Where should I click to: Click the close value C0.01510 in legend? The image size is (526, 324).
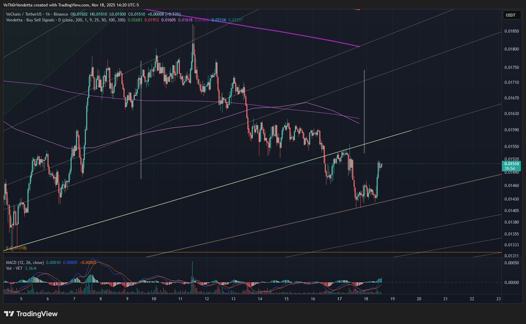pos(136,14)
